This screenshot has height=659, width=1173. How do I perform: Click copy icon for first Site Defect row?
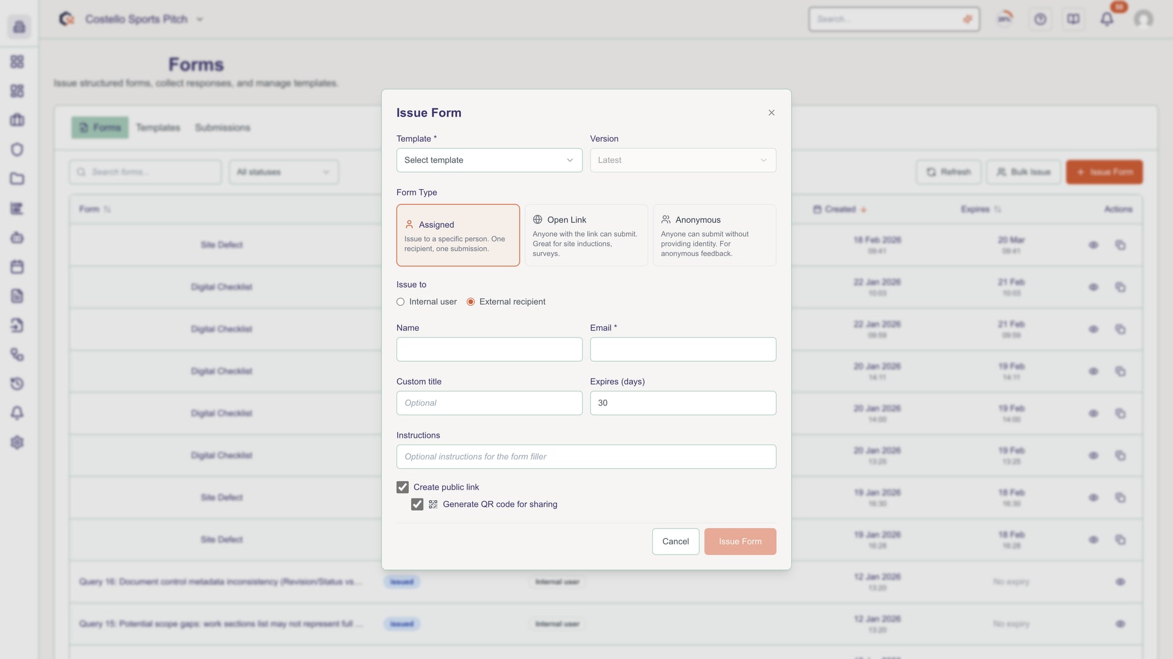pos(1120,245)
